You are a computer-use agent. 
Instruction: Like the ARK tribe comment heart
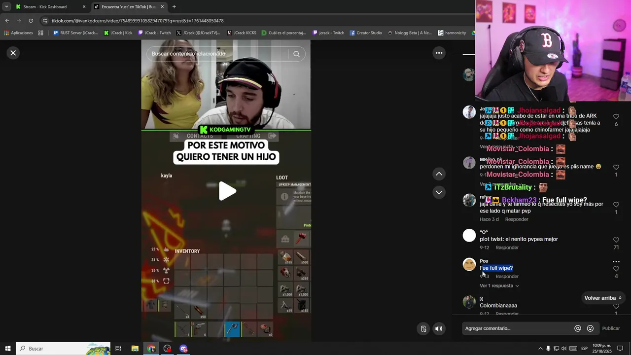pyautogui.click(x=616, y=117)
